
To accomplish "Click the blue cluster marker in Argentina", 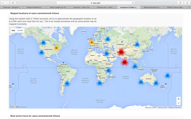I will (67, 83).
